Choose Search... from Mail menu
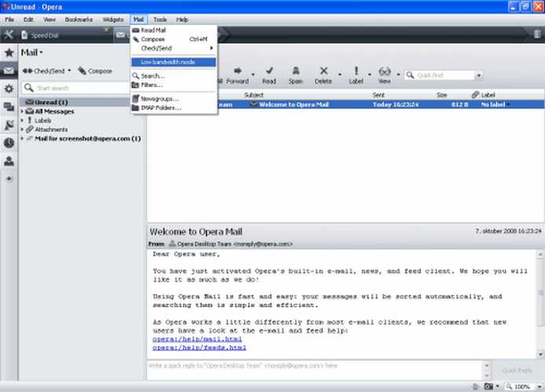The image size is (545, 392). [x=174, y=75]
